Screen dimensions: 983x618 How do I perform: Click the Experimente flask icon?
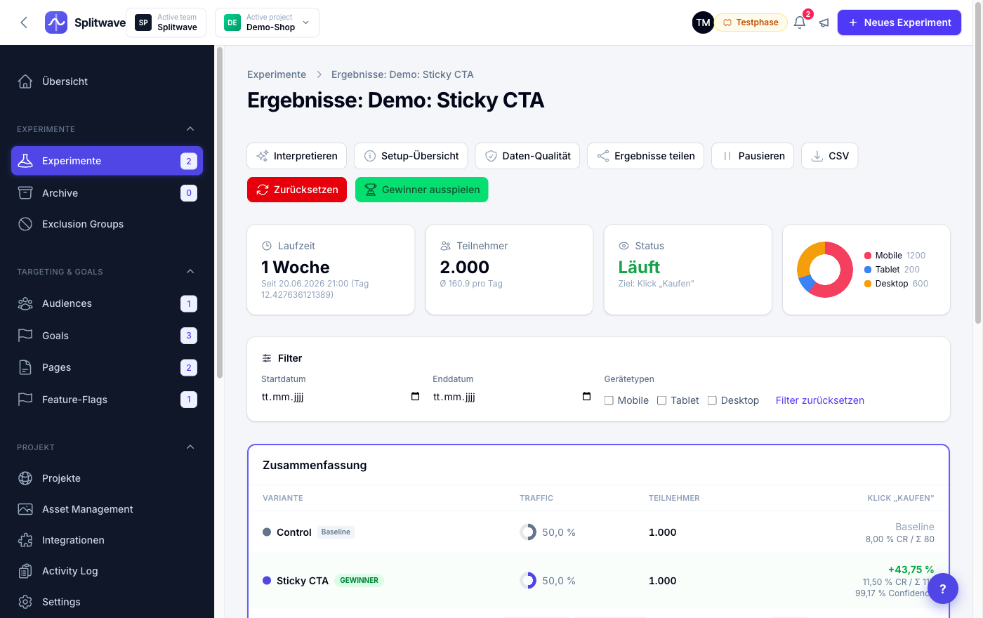(x=25, y=161)
